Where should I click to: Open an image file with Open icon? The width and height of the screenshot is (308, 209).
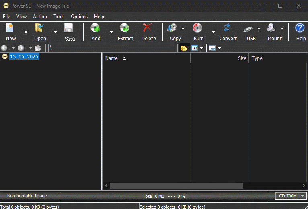pos(39,28)
